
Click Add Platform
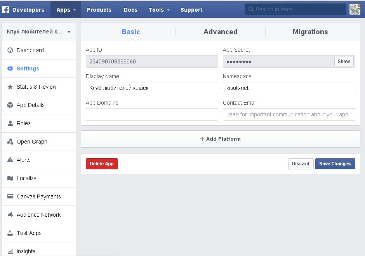pyautogui.click(x=221, y=139)
